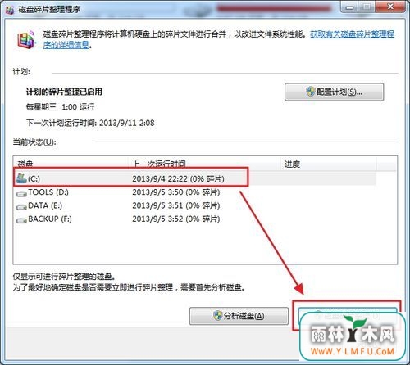Click the 每星期三 1:00 运行 schedule text
The height and width of the screenshot is (365, 410).
tap(60, 107)
